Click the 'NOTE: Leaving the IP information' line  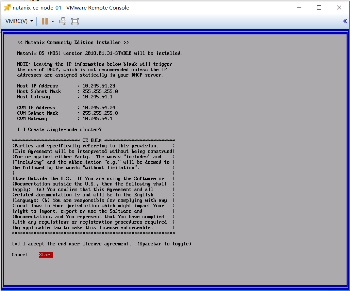pyautogui.click(x=95, y=64)
